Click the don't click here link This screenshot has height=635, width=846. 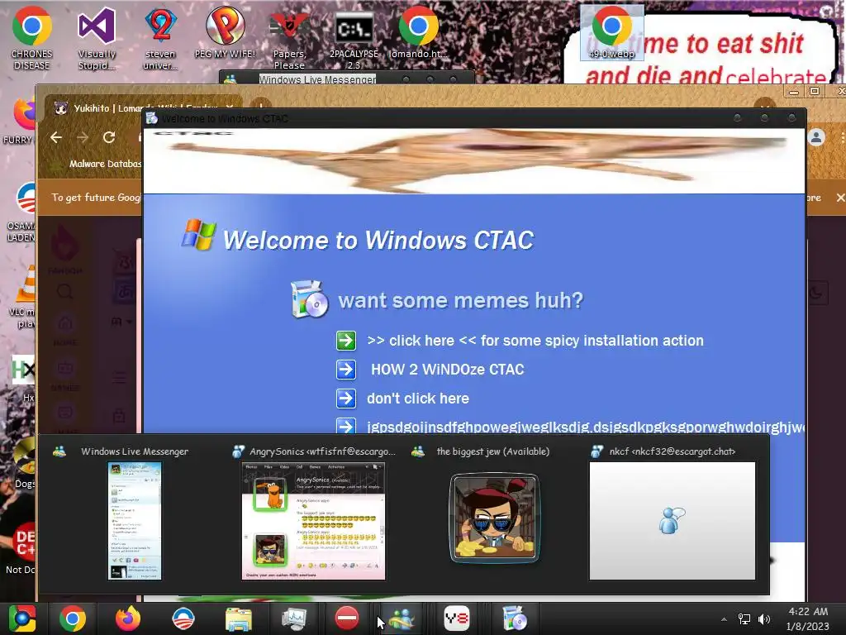(417, 399)
